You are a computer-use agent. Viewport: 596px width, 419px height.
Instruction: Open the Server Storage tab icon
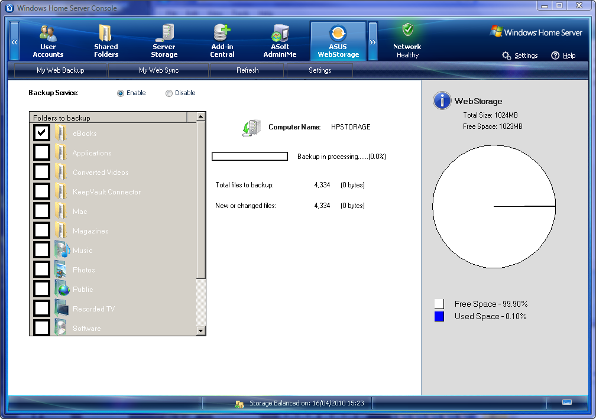pyautogui.click(x=164, y=33)
